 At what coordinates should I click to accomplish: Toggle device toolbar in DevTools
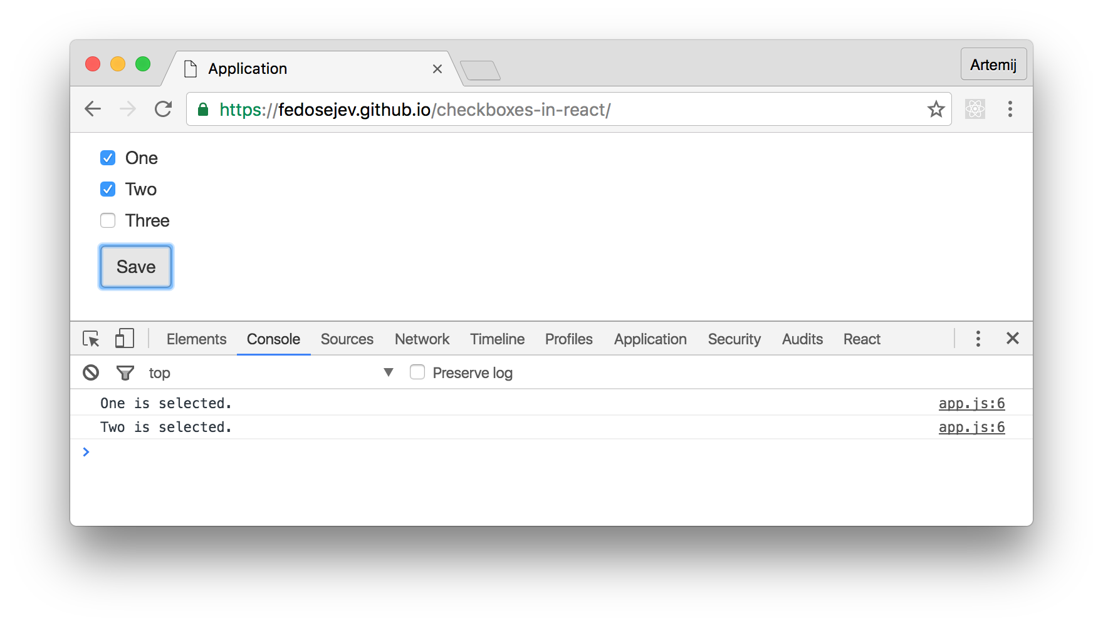click(123, 338)
